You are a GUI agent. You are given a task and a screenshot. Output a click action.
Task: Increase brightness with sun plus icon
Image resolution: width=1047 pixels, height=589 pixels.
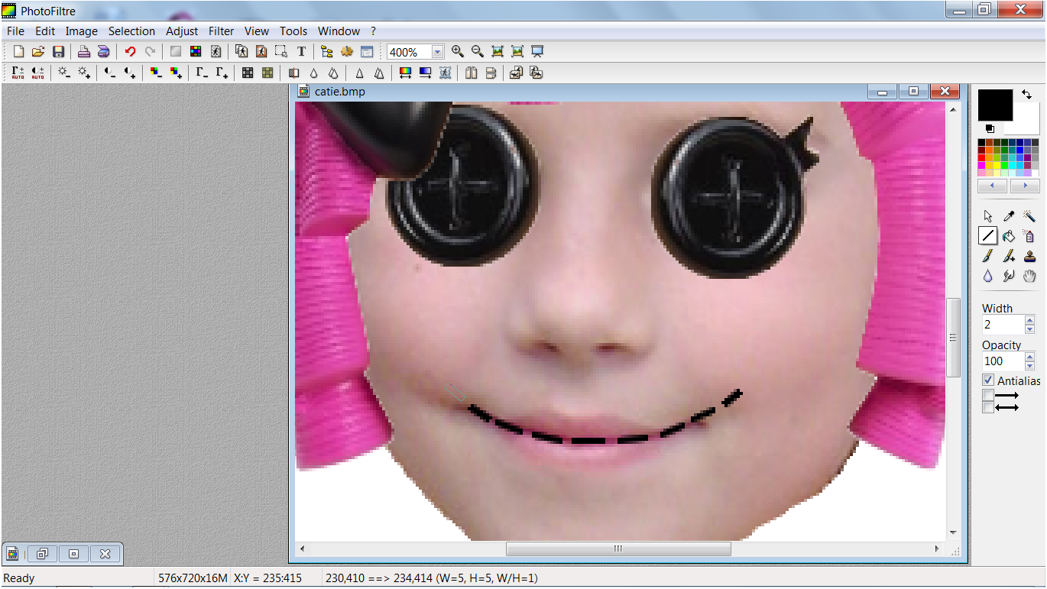click(x=84, y=73)
